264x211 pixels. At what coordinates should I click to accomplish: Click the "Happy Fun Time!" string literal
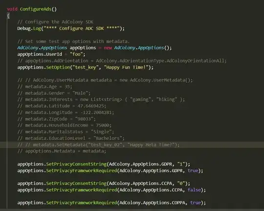126,67
